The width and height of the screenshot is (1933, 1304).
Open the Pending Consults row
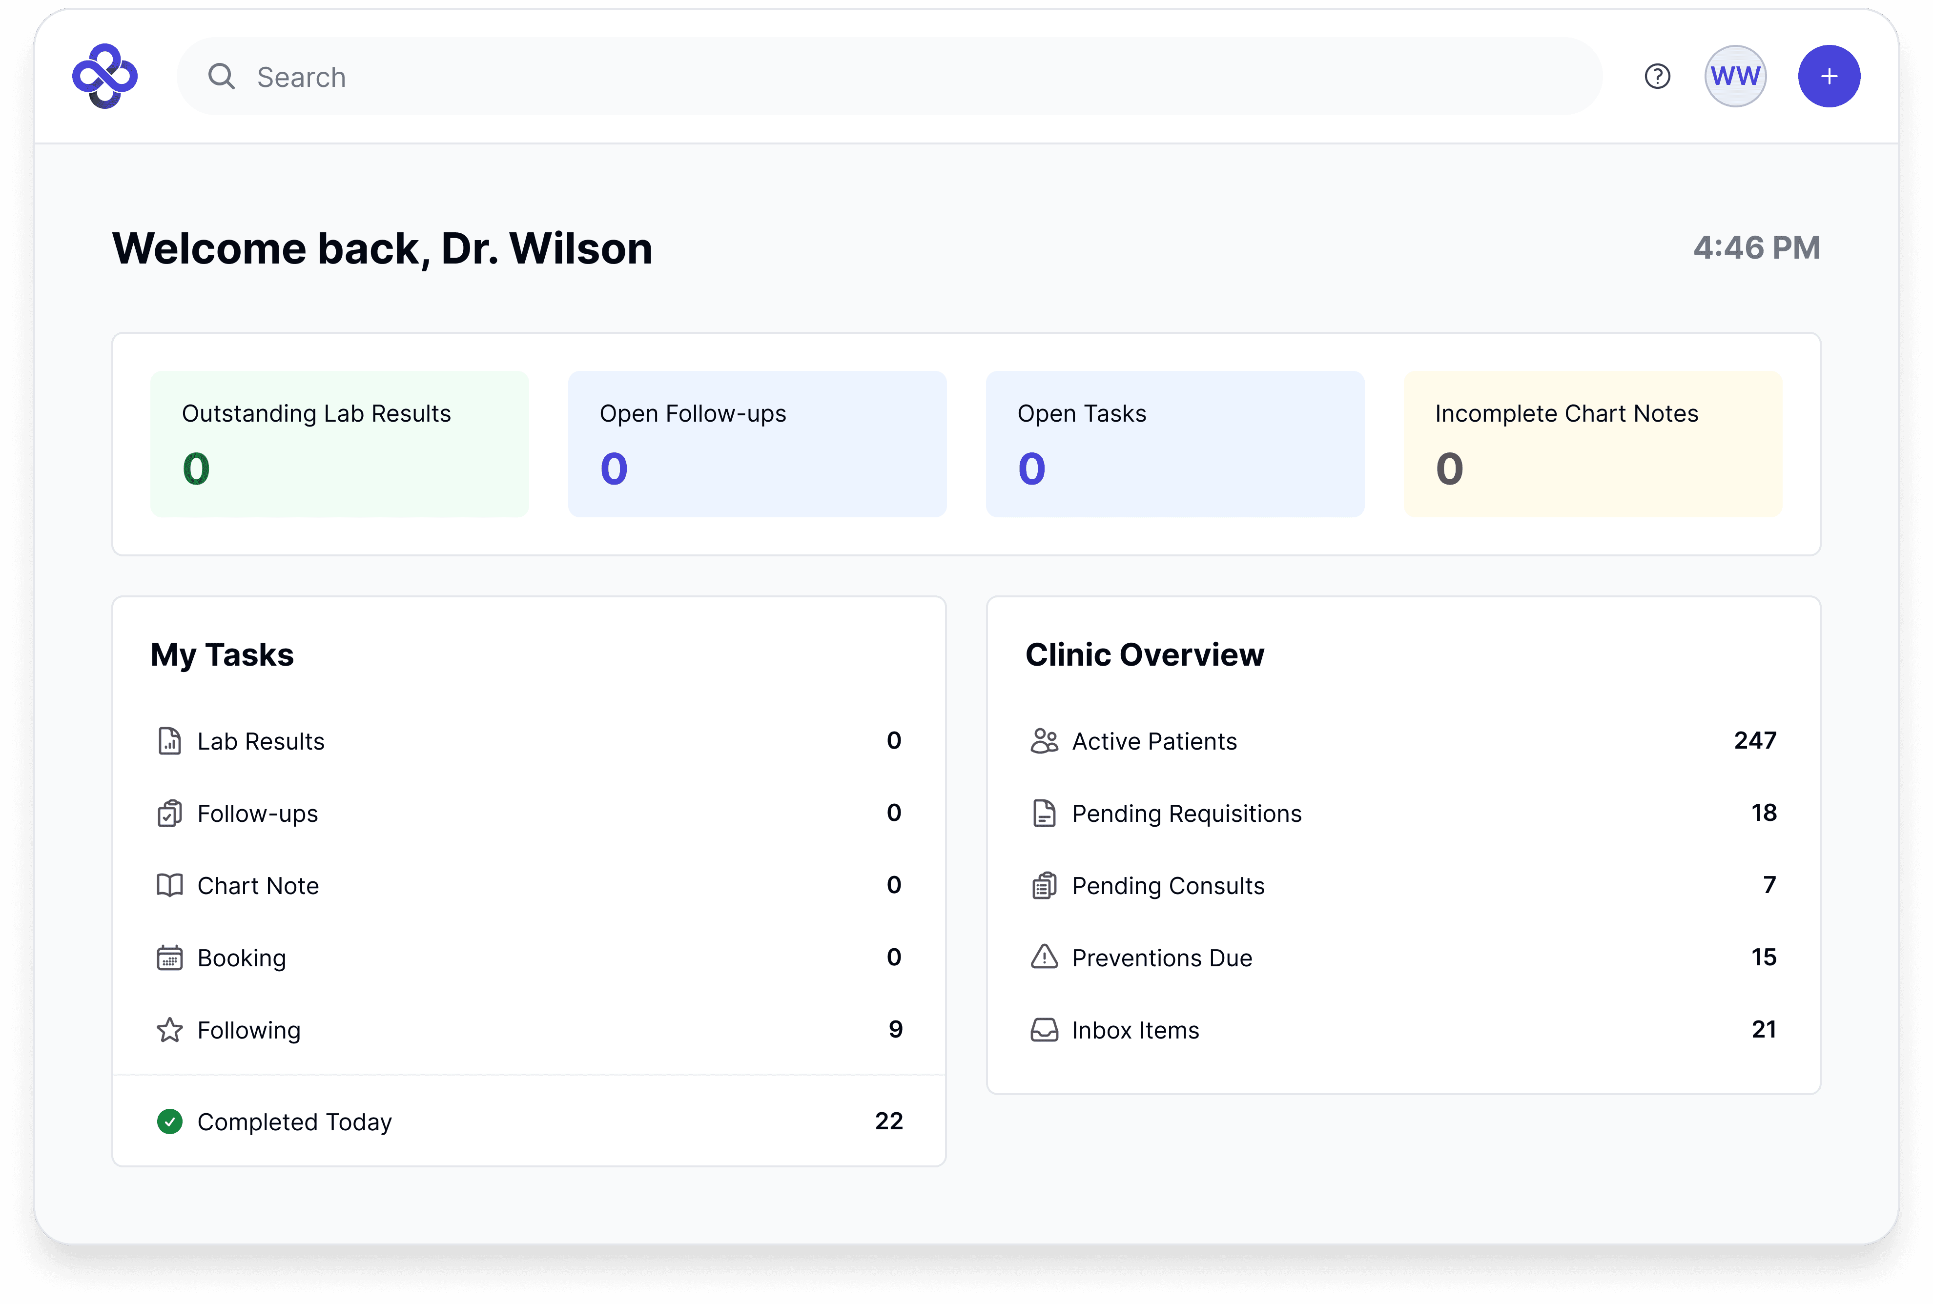[x=1402, y=886]
